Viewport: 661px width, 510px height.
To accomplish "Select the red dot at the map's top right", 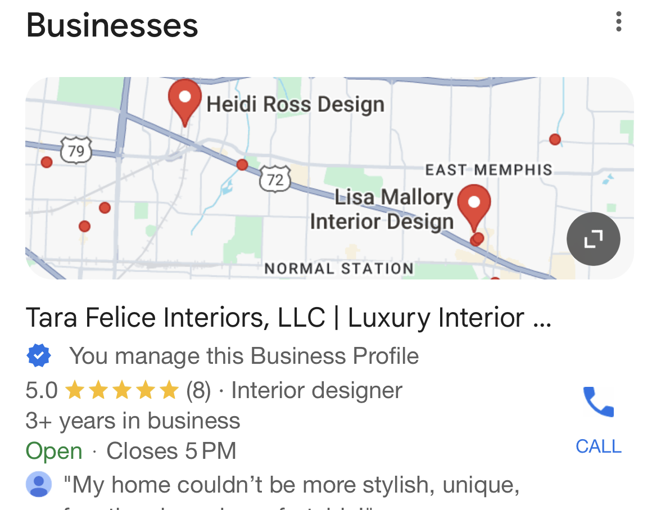I will pyautogui.click(x=555, y=139).
